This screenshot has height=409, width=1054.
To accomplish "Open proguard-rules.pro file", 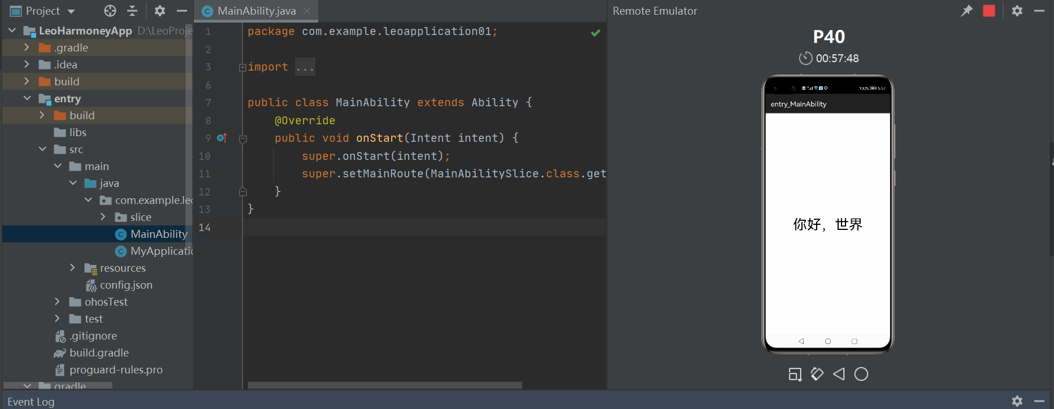I will pos(116,369).
